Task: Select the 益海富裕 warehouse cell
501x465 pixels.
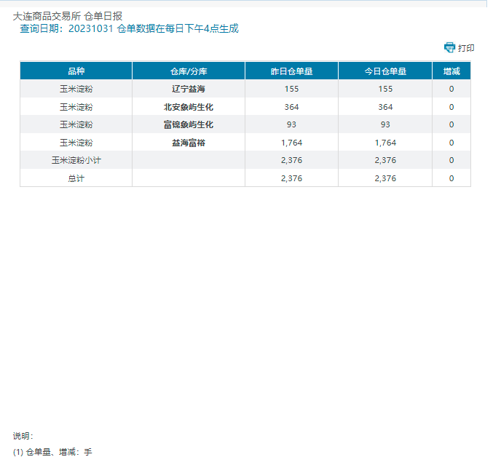Action: click(189, 143)
